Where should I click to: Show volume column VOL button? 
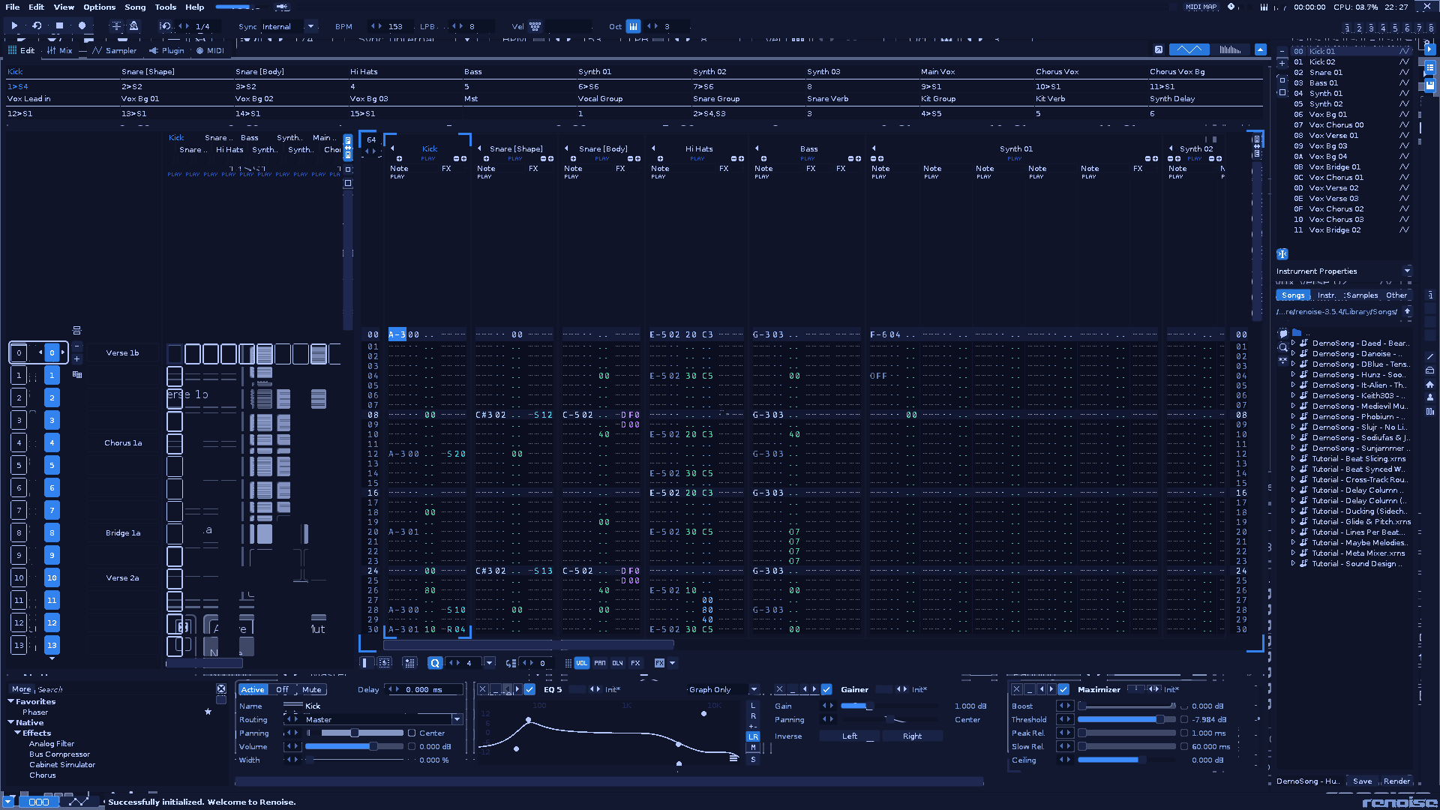(582, 663)
